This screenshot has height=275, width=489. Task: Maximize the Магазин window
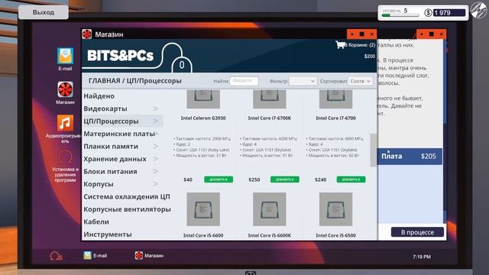[361, 34]
